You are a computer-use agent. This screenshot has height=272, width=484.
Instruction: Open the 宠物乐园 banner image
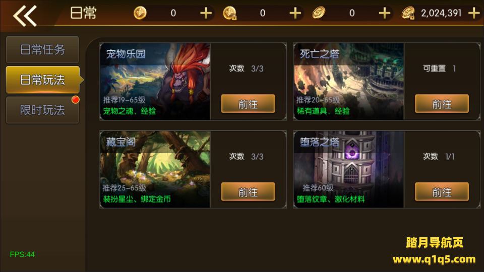(155, 82)
